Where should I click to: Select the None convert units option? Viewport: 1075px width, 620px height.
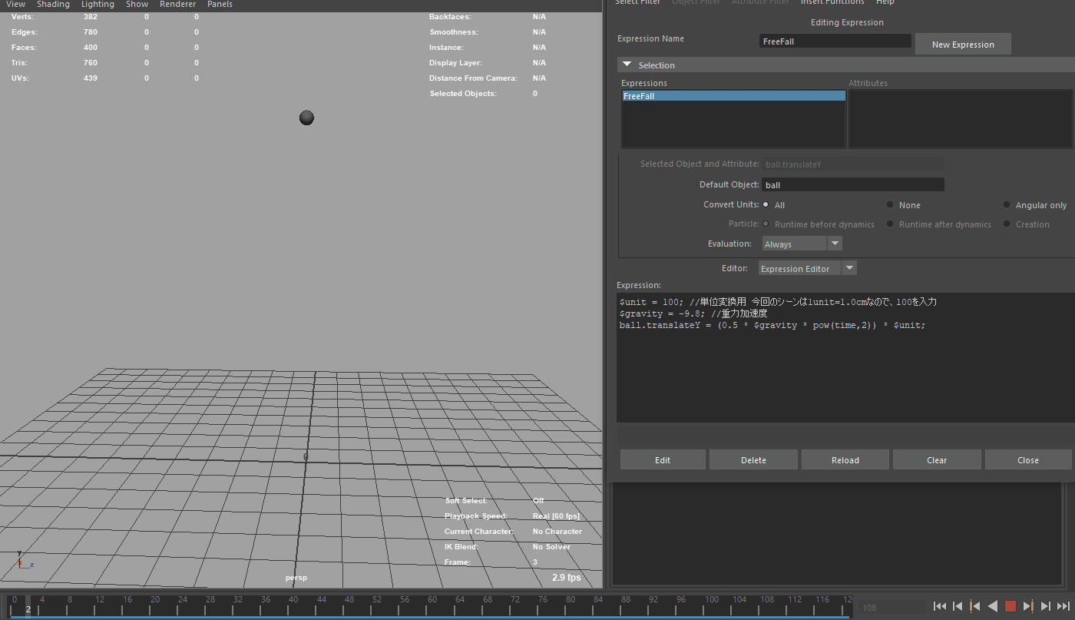tap(890, 204)
